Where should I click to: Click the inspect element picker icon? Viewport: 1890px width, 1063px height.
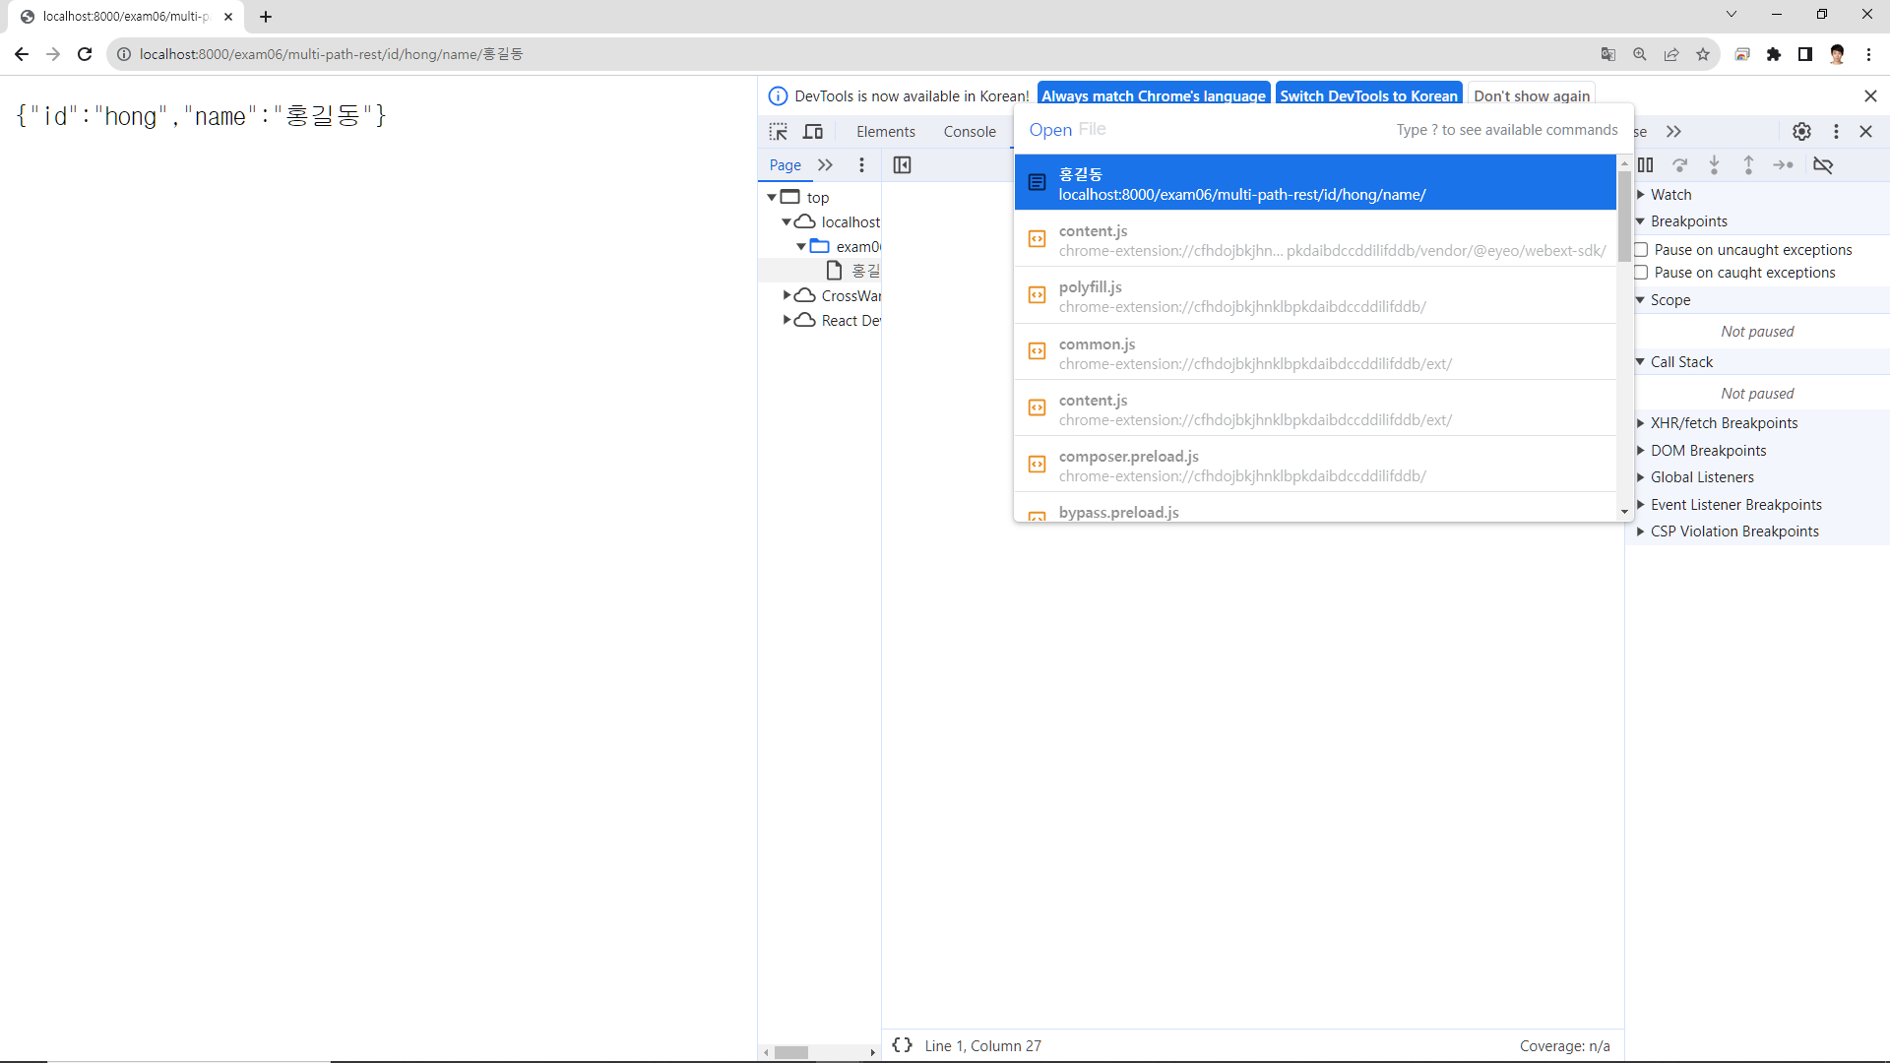(779, 132)
